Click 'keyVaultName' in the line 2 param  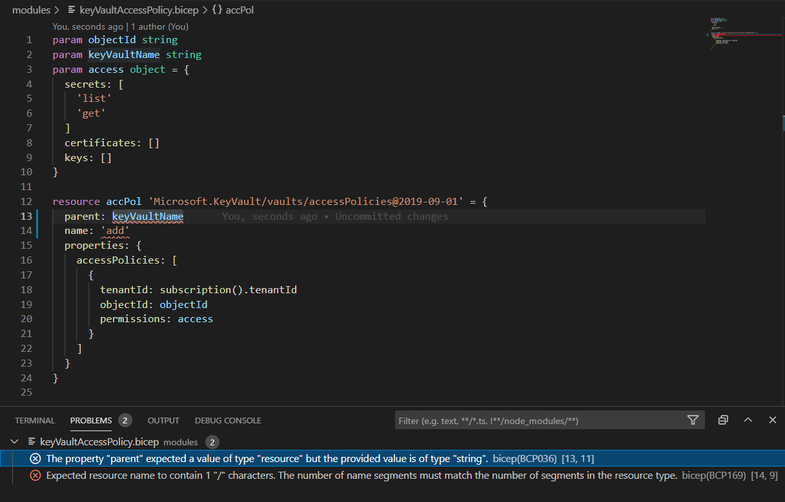[124, 55]
